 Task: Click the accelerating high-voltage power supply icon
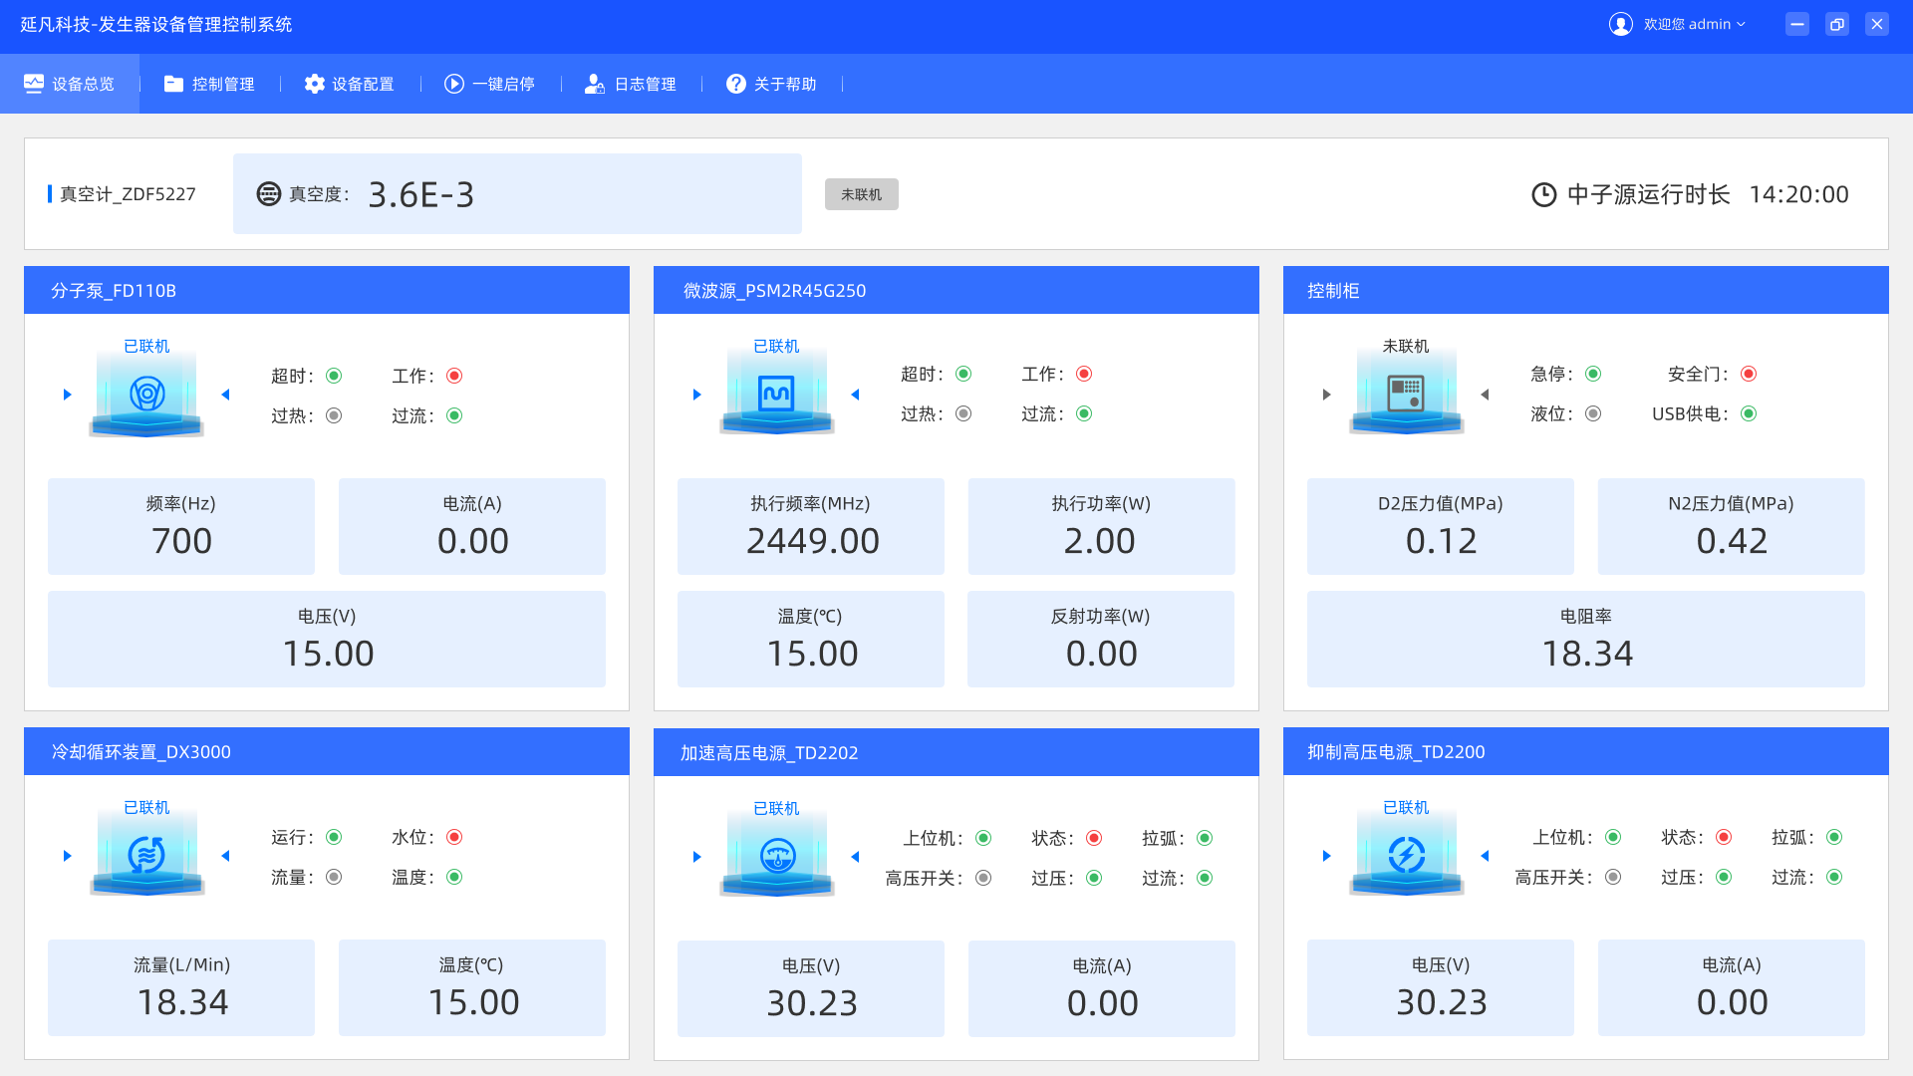776,857
